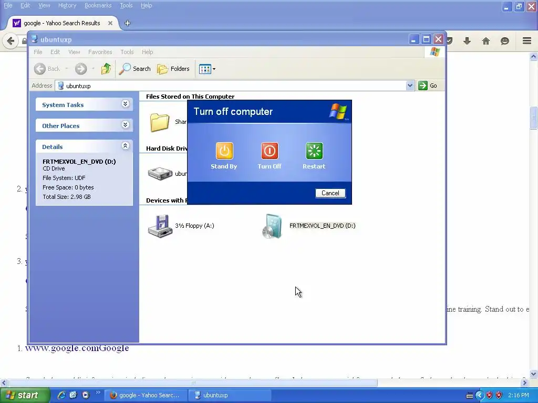Cancel the Turn off computer dialog
Image resolution: width=538 pixels, height=403 pixels.
click(330, 193)
